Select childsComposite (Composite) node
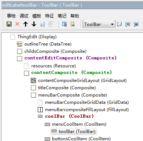Screen dimensions: 143x141 (55, 51)
